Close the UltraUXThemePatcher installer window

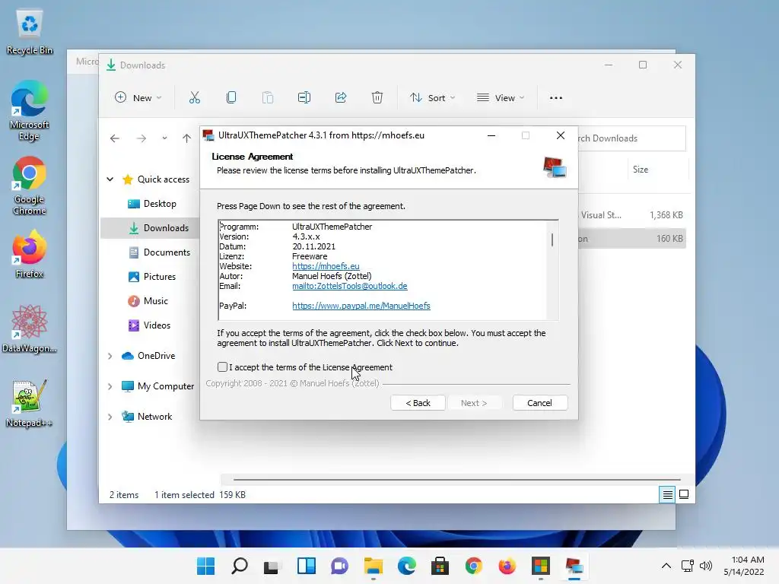561,135
